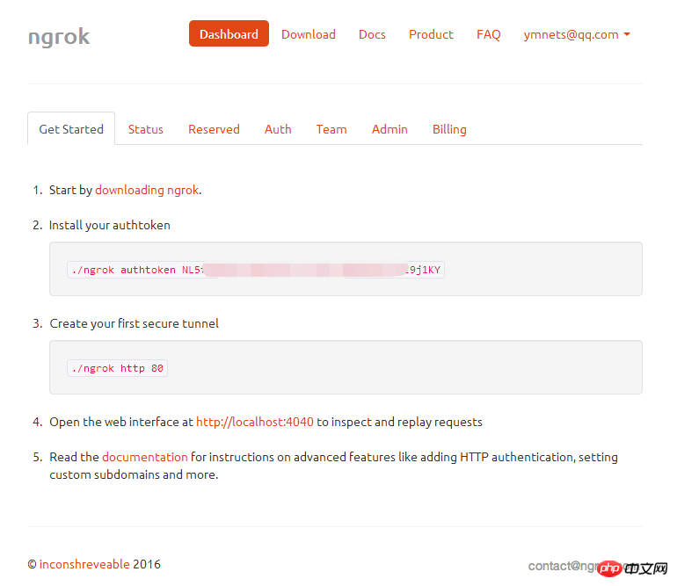Go to the Download page
Image resolution: width=677 pixels, height=586 pixels.
[x=309, y=34]
